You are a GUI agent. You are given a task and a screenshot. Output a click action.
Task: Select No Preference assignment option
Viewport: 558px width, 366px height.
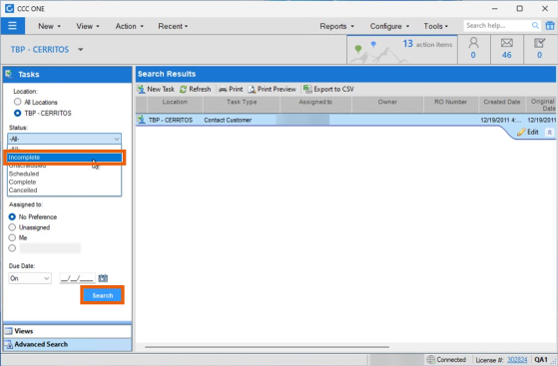point(12,216)
